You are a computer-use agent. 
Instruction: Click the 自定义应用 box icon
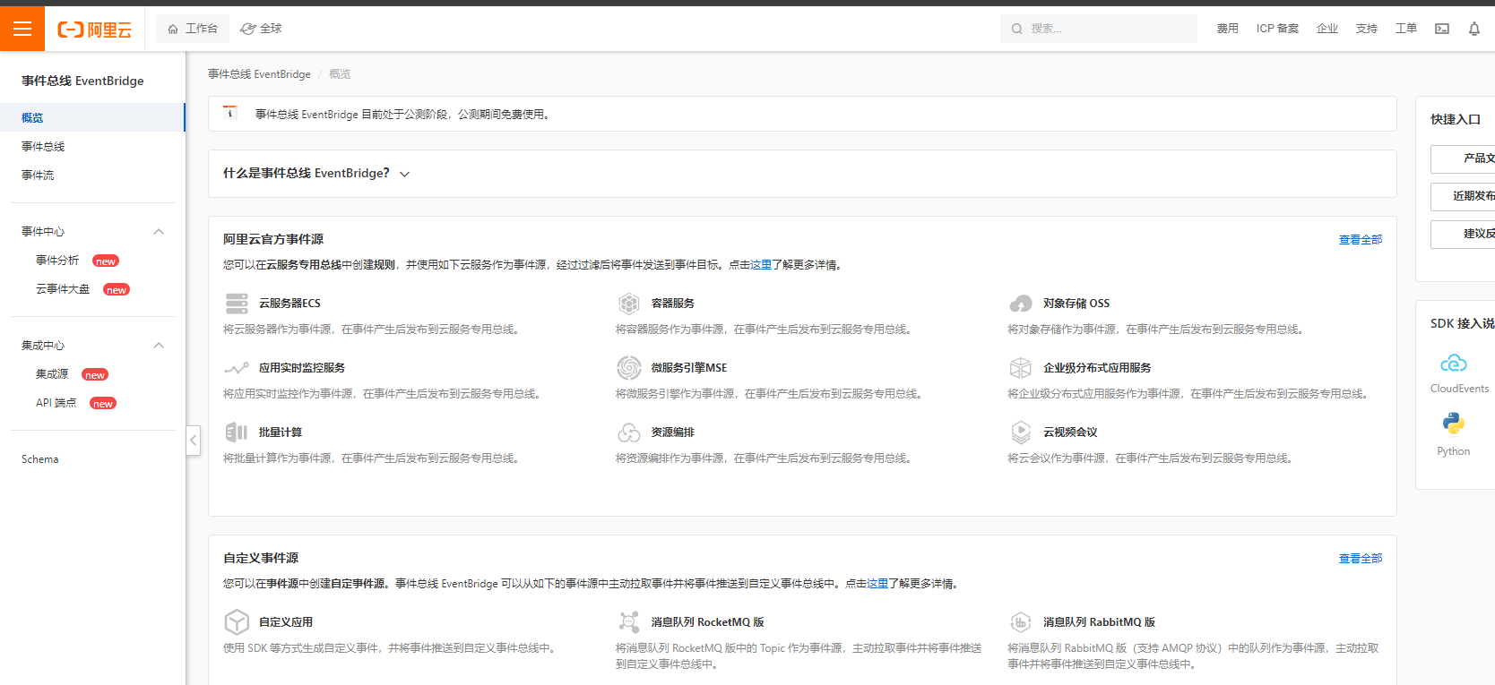click(237, 622)
